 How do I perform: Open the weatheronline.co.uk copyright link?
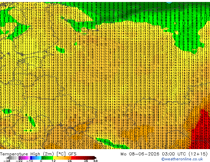coord(182,159)
